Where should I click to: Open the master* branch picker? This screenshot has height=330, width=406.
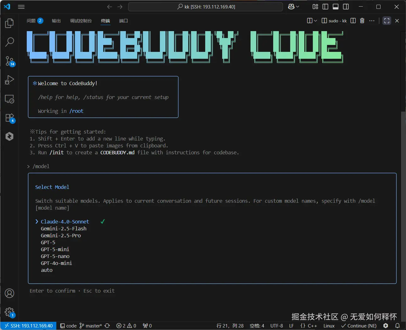pos(91,326)
